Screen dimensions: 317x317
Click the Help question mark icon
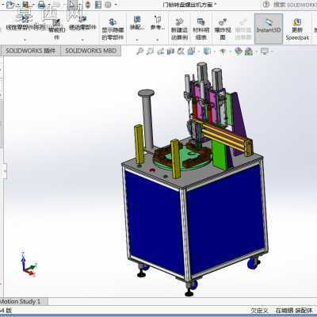[x=266, y=5]
